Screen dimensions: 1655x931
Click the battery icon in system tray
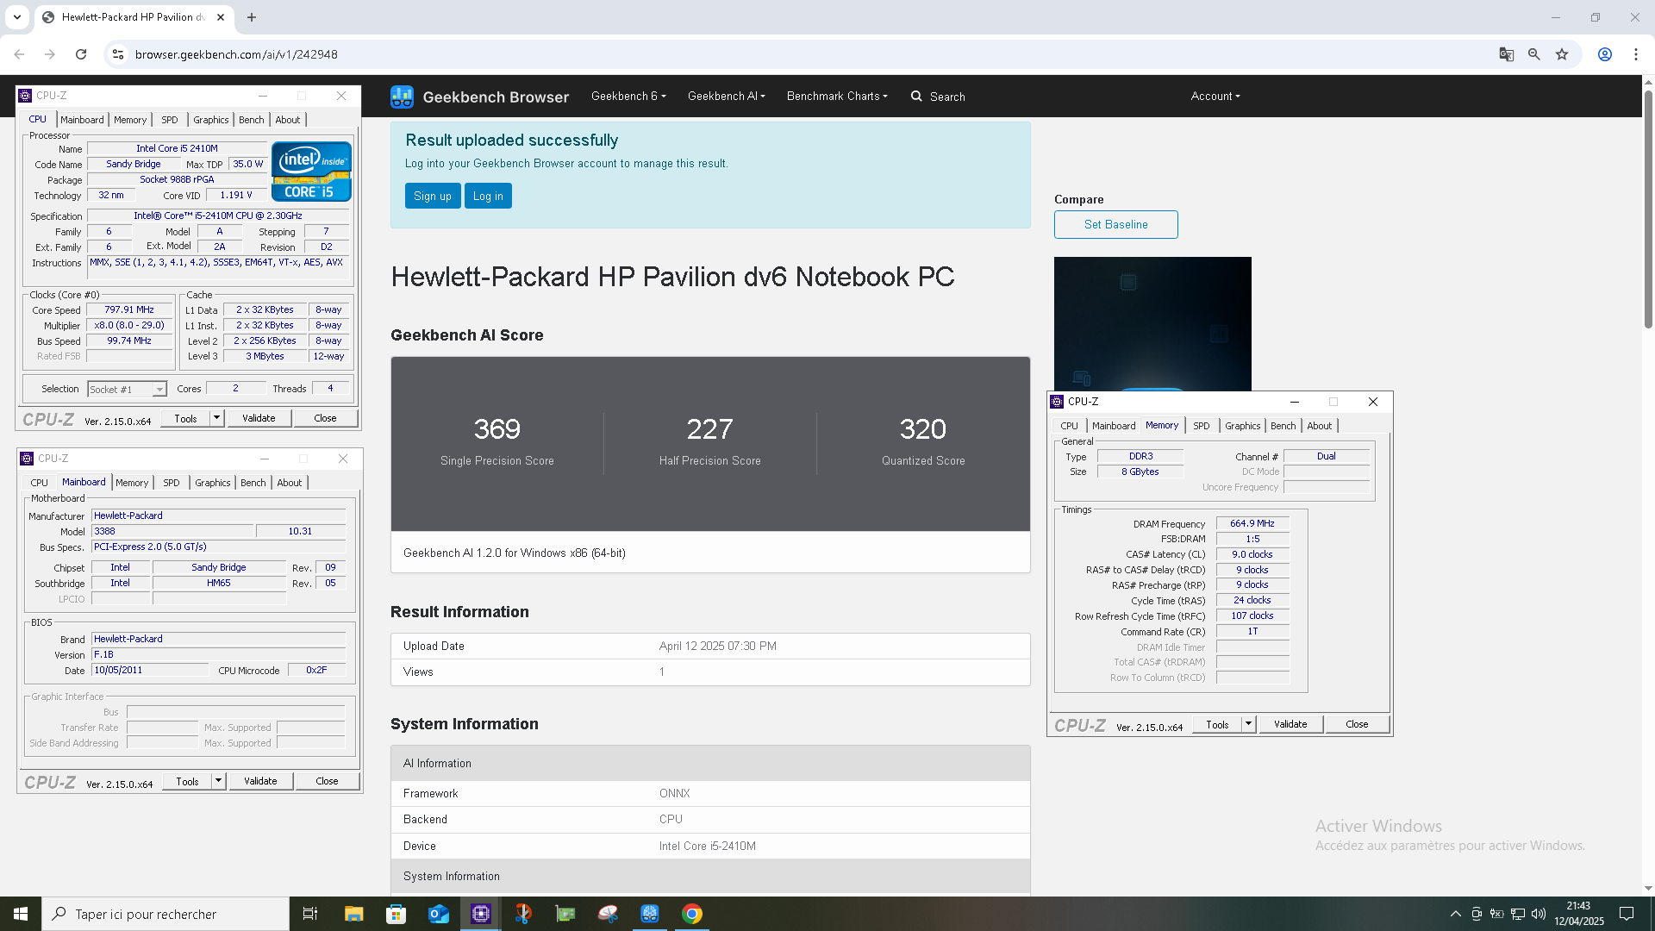[x=1497, y=914]
